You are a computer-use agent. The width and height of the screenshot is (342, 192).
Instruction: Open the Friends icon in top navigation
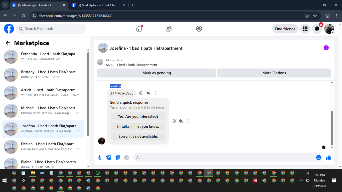click(169, 29)
